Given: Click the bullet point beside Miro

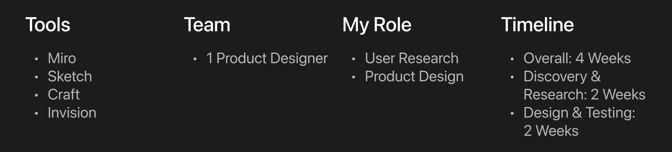Looking at the screenshot, I should tap(36, 59).
